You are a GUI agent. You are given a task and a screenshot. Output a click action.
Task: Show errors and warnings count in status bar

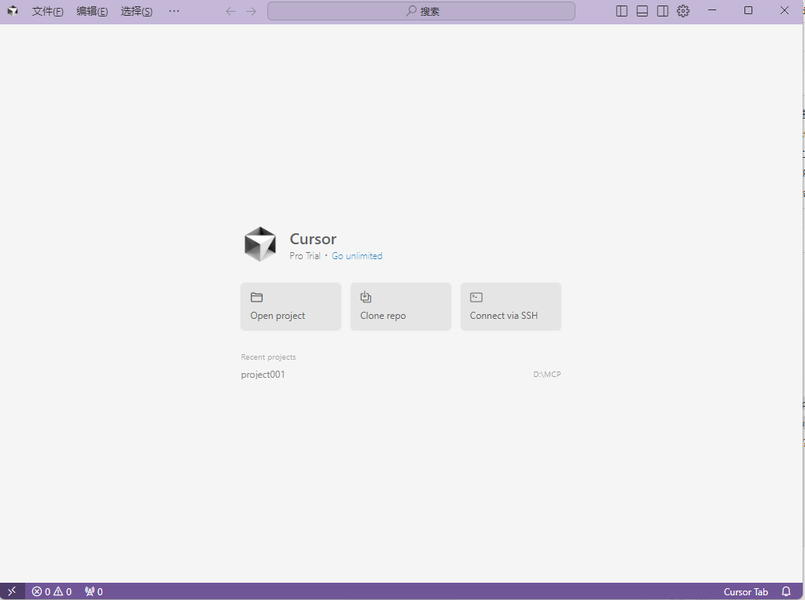pyautogui.click(x=51, y=592)
